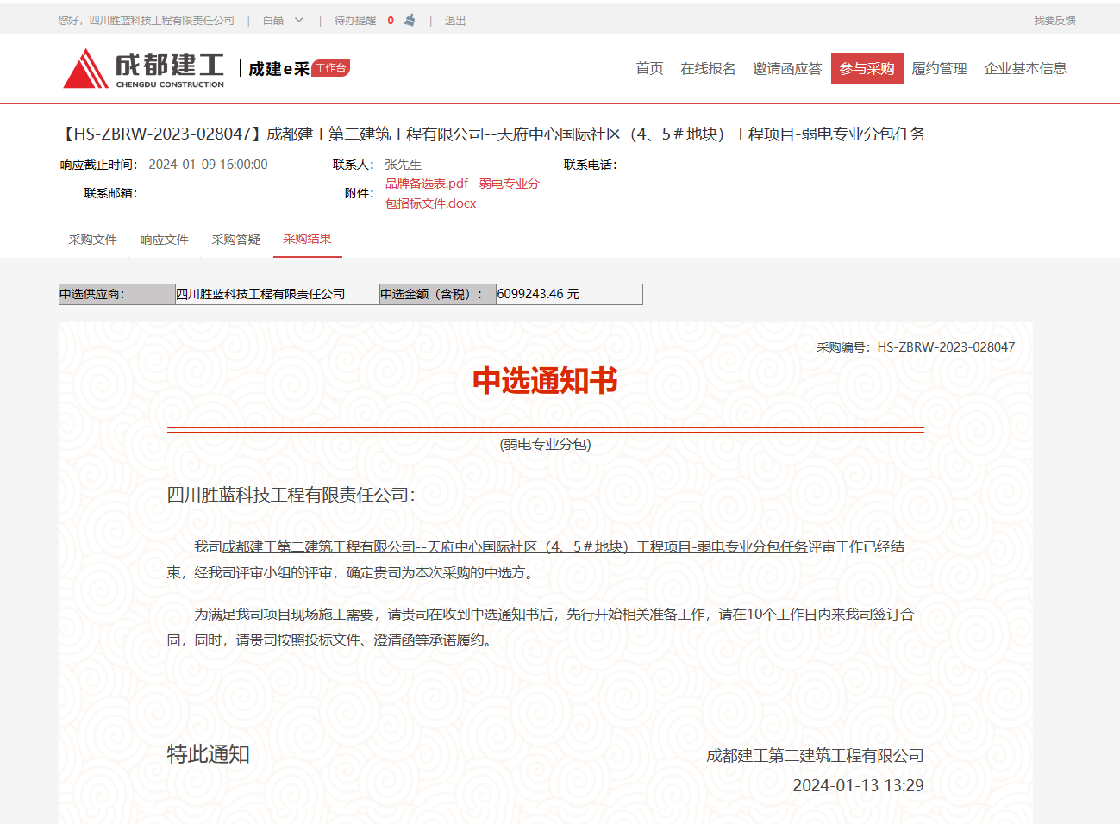Switch to 采购文件 tab
1120x824 pixels.
click(92, 240)
